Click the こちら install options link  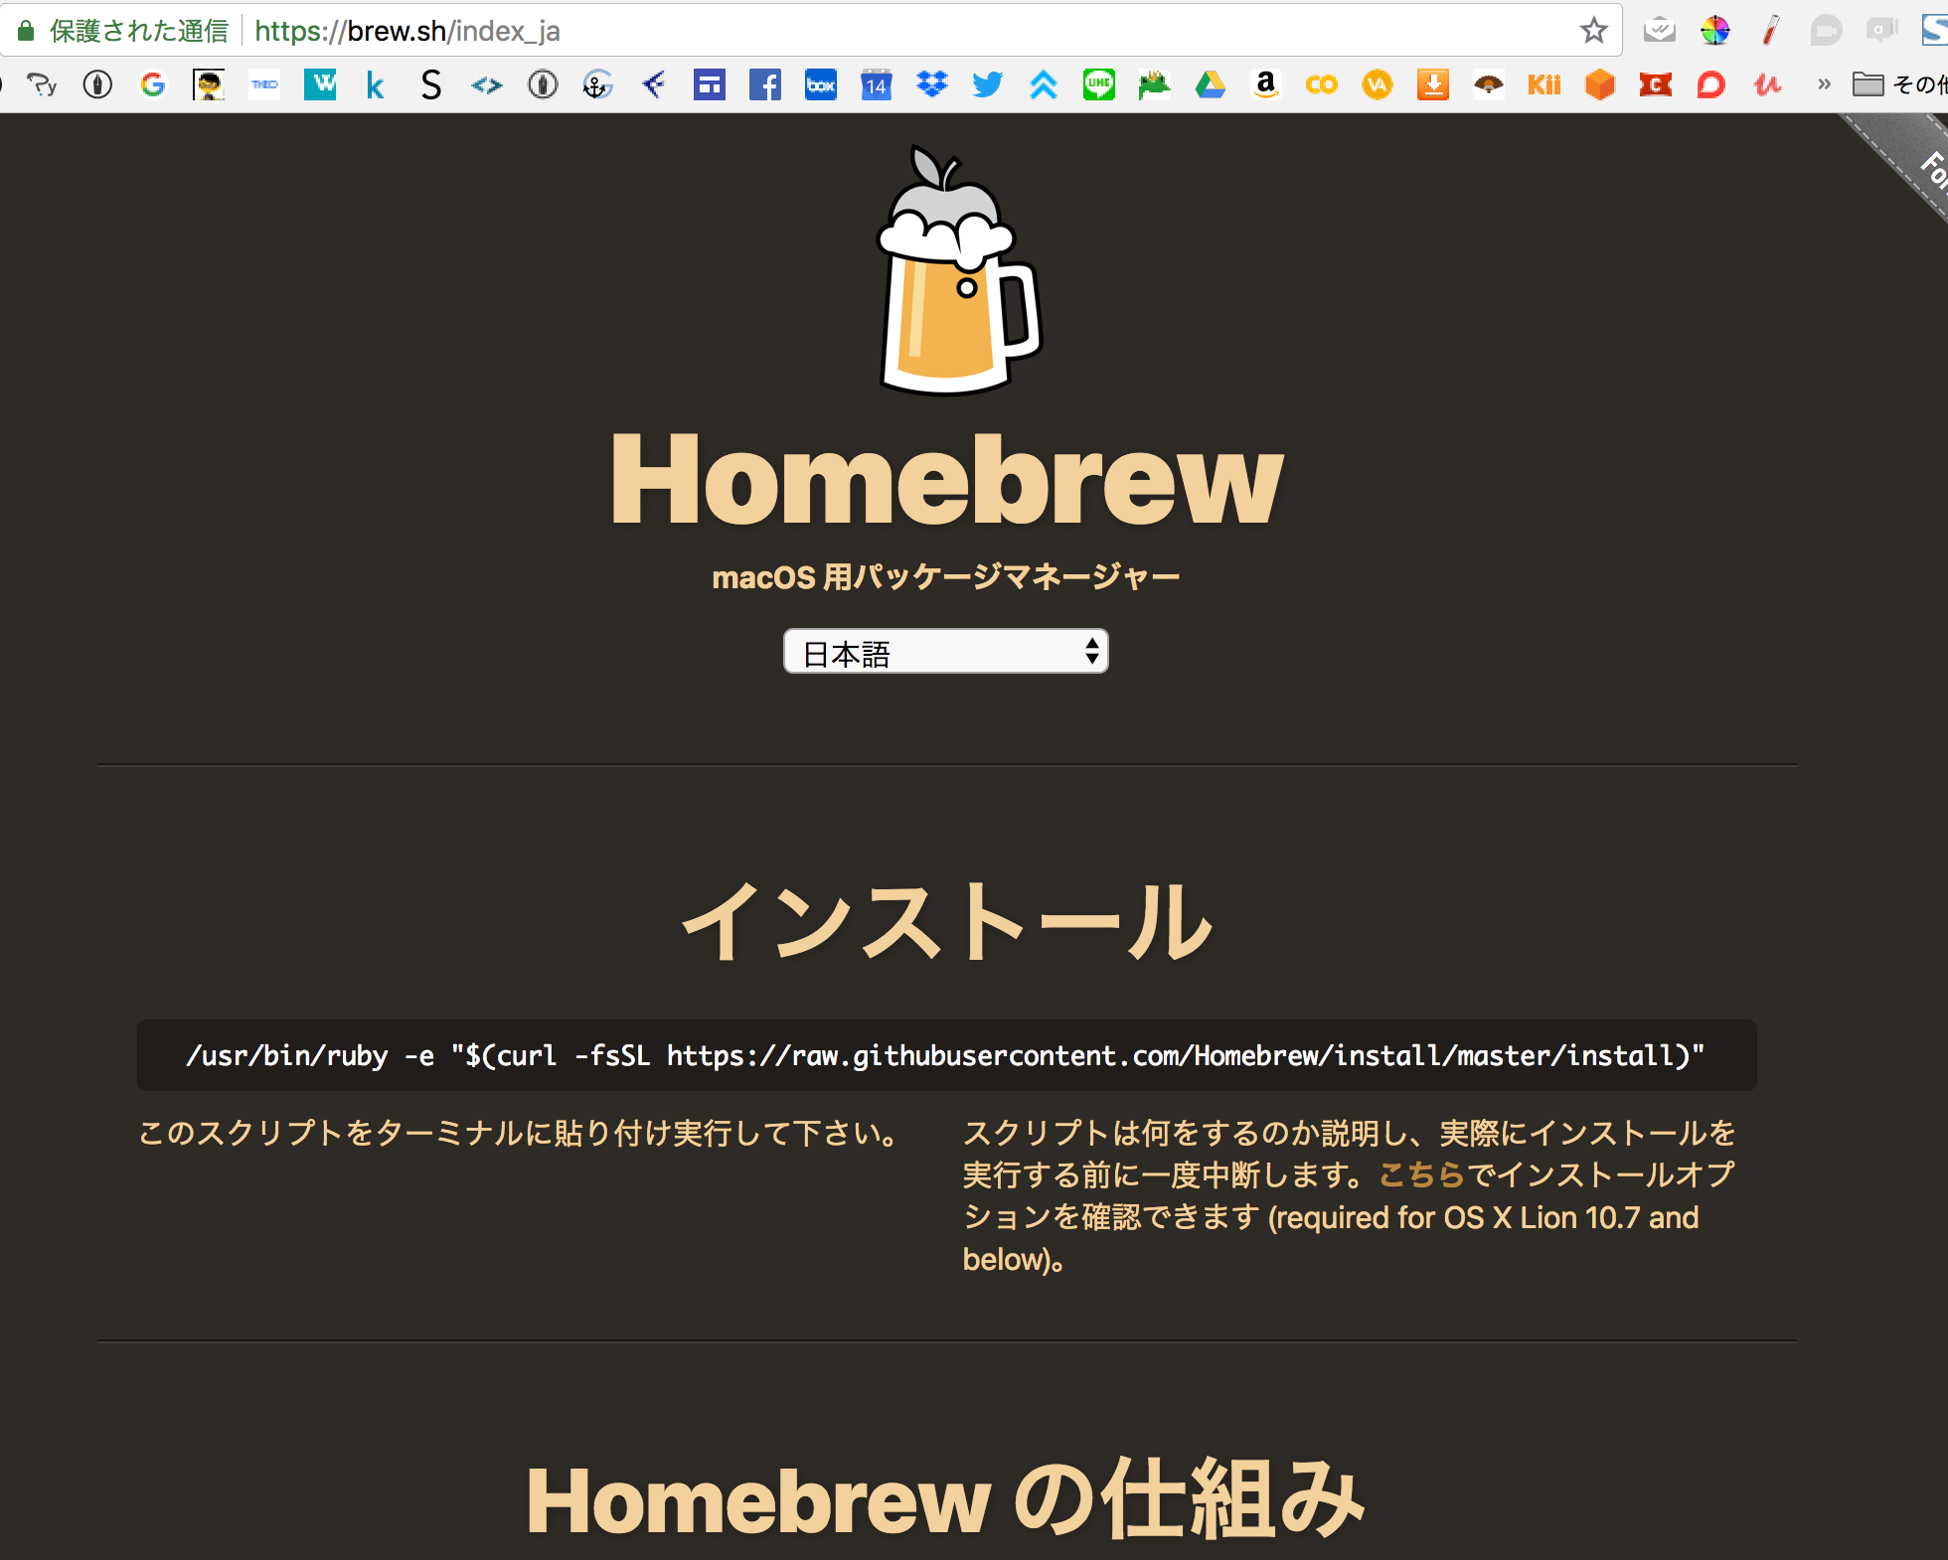tap(1422, 1175)
